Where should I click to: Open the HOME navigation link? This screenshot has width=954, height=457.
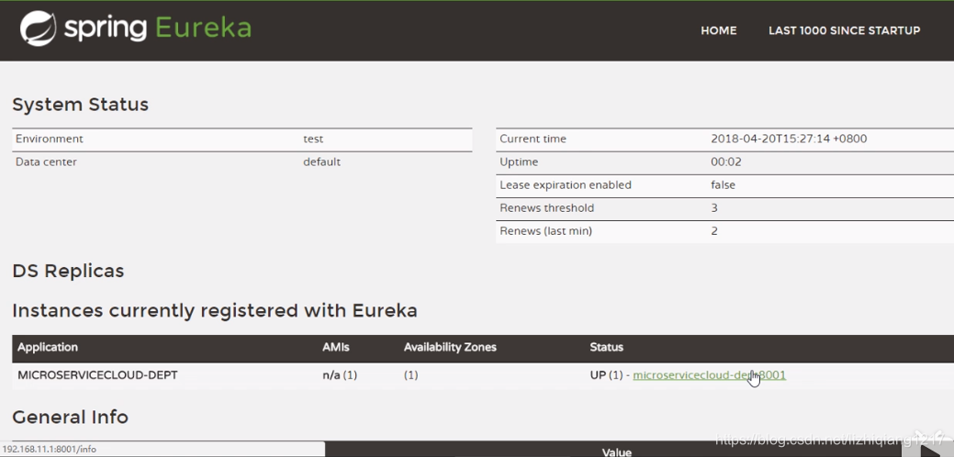point(719,30)
